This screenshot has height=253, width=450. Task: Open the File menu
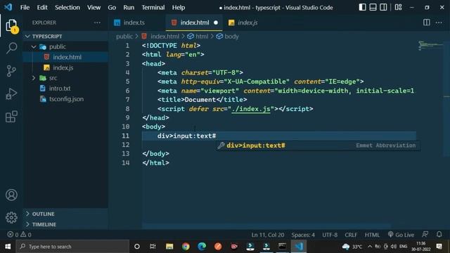[25, 8]
